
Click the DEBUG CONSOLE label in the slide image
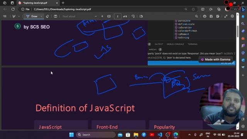(175, 44)
